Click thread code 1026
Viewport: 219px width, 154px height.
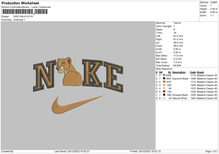[x=193, y=85]
